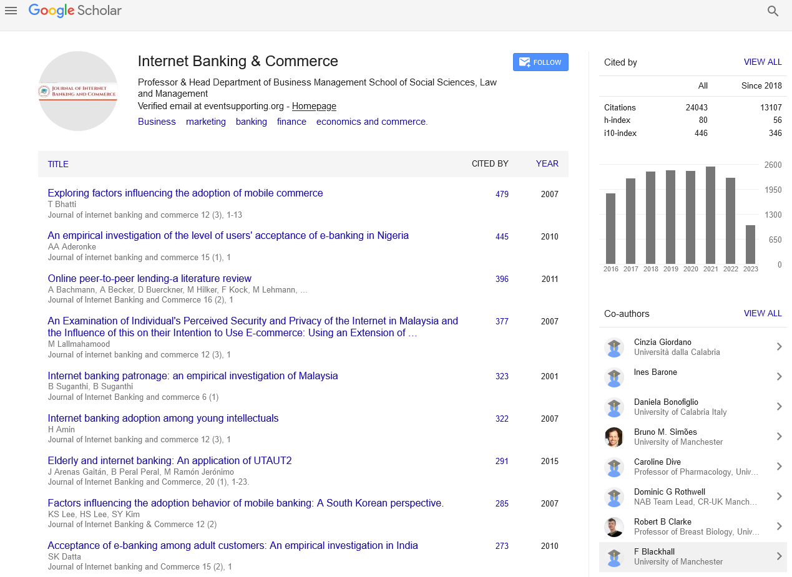Expand Cinzia Giordano co-author chevron

click(779, 347)
